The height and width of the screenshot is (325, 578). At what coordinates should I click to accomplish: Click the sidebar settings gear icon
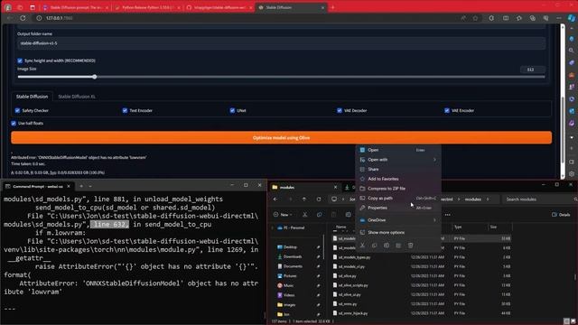572,173
